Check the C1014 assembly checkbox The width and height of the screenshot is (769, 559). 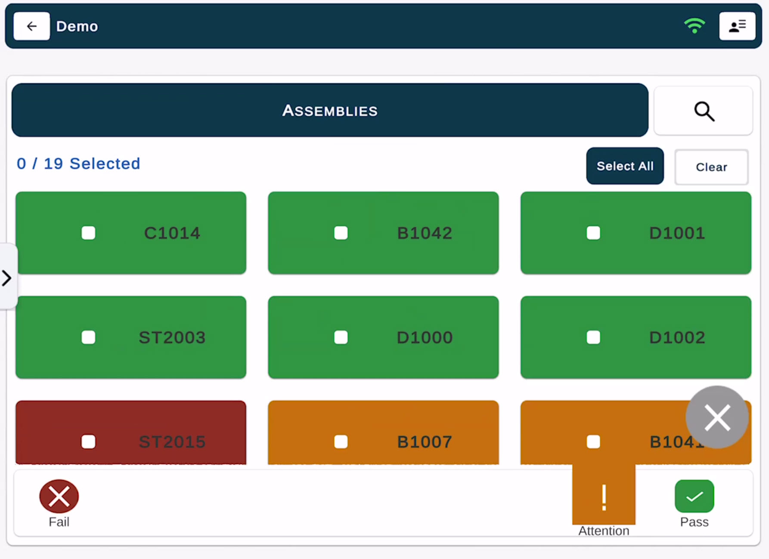88,233
